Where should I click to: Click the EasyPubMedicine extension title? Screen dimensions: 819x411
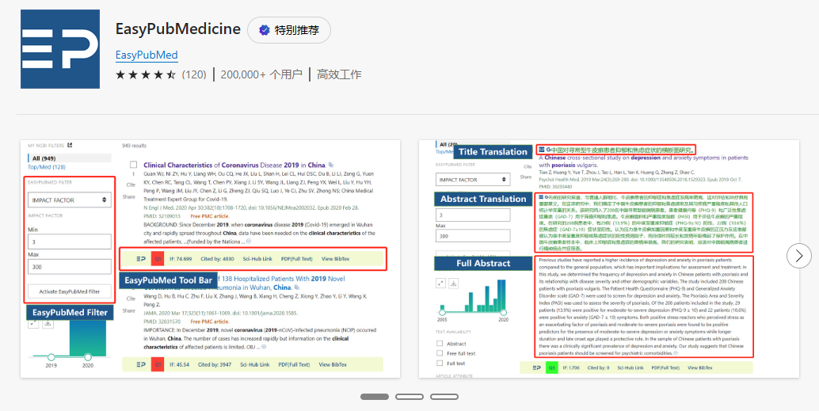coord(178,29)
